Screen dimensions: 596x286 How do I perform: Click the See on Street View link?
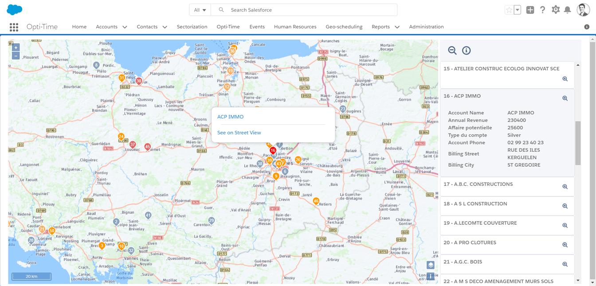click(x=239, y=133)
